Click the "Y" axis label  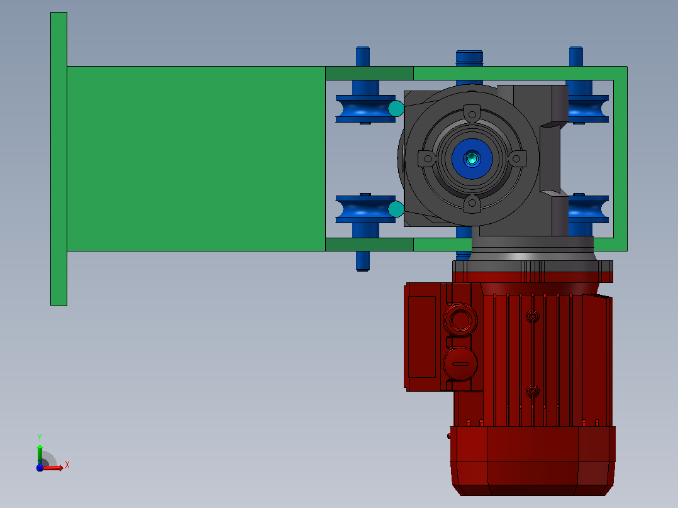[x=40, y=438]
